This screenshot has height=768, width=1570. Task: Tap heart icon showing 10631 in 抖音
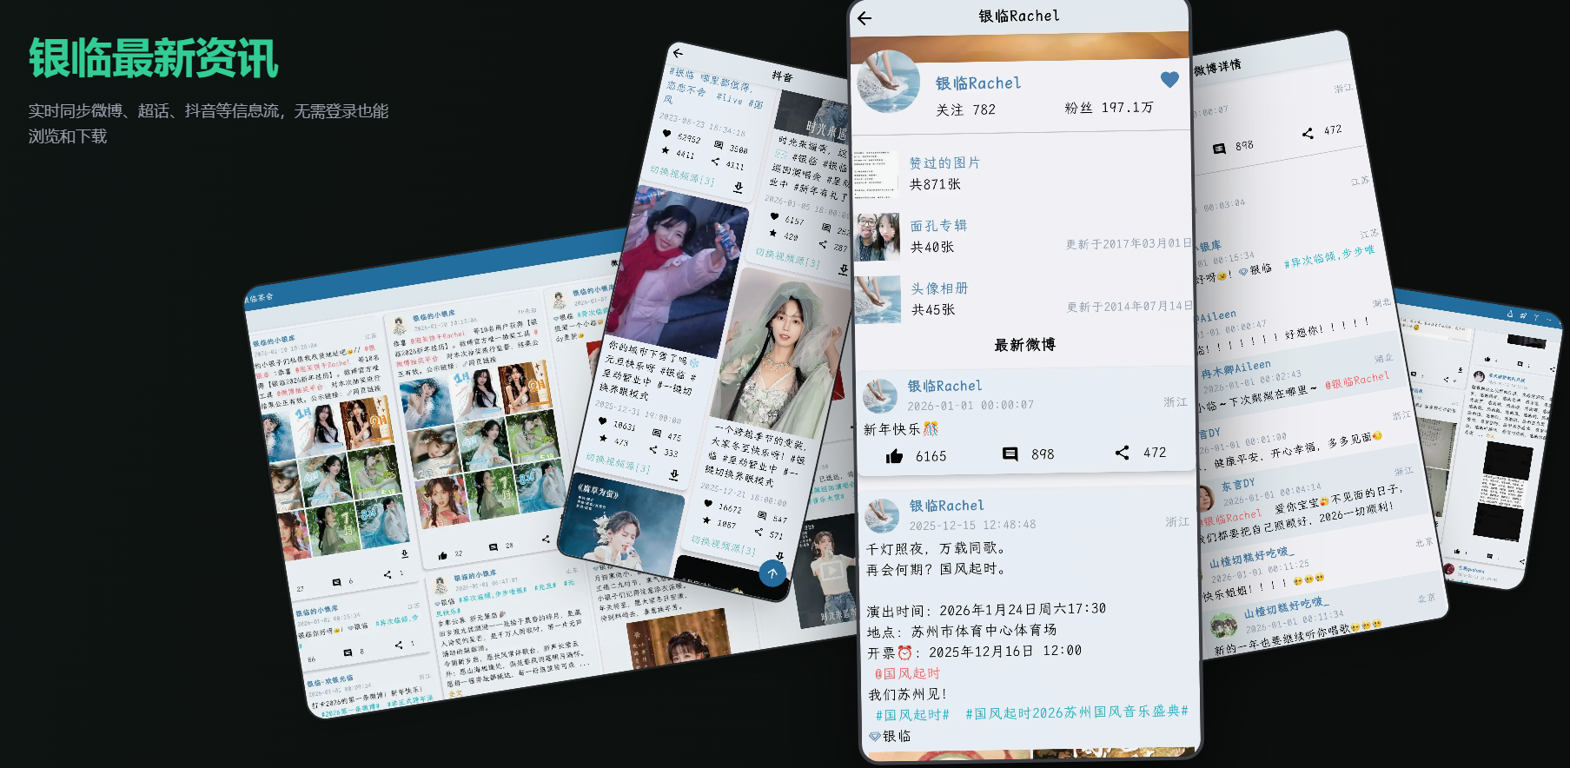click(x=603, y=421)
